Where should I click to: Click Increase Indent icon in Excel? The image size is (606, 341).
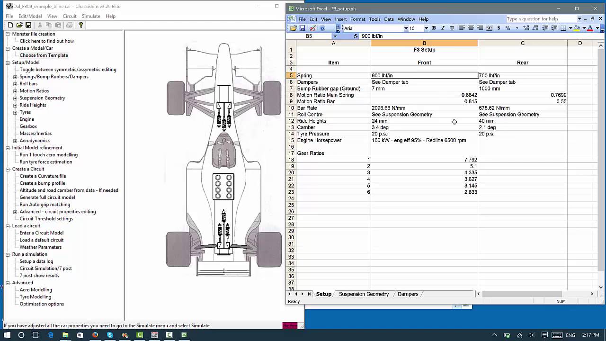pyautogui.click(x=554, y=28)
